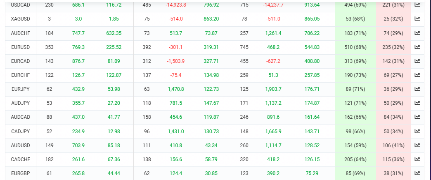Viewport: 431px width, 180px height.
Task: Click the 1,261.4 value in AUDCHF row
Action: point(273,33)
